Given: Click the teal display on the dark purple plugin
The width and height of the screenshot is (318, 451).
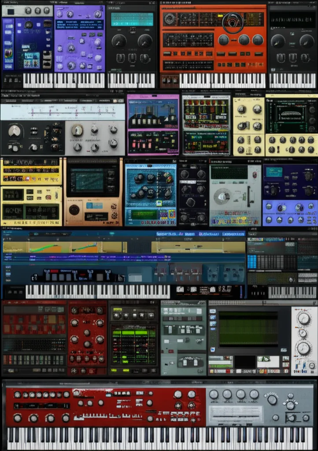Looking at the screenshot, I should tap(274, 172).
